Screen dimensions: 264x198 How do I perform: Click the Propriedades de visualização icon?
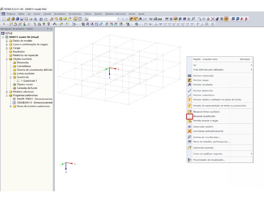[x=190, y=160]
